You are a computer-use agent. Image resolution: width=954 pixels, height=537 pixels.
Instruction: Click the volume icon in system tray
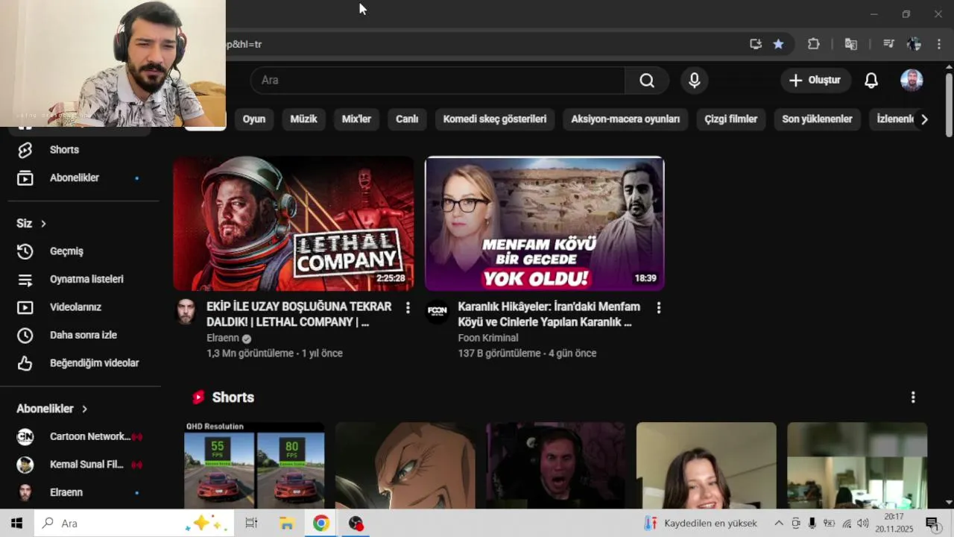[x=863, y=524]
